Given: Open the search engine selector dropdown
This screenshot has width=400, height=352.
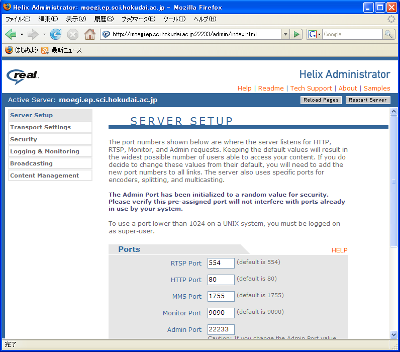Looking at the screenshot, I should pyautogui.click(x=319, y=34).
